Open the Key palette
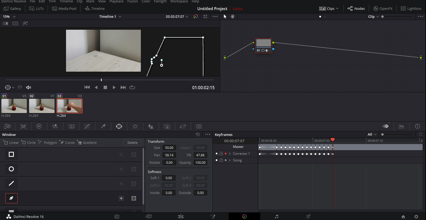The height and width of the screenshot is (220, 426). click(x=167, y=126)
